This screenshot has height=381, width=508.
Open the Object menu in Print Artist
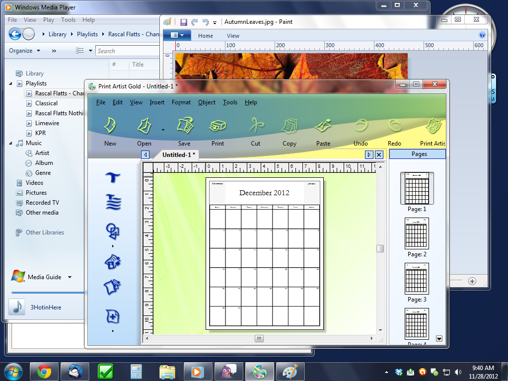(207, 102)
